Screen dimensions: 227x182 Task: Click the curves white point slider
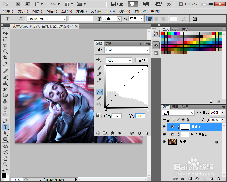point(148,110)
